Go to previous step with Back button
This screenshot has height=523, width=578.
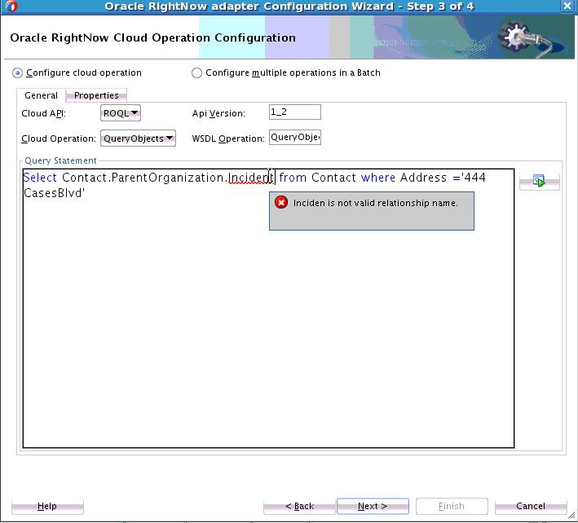tap(299, 506)
